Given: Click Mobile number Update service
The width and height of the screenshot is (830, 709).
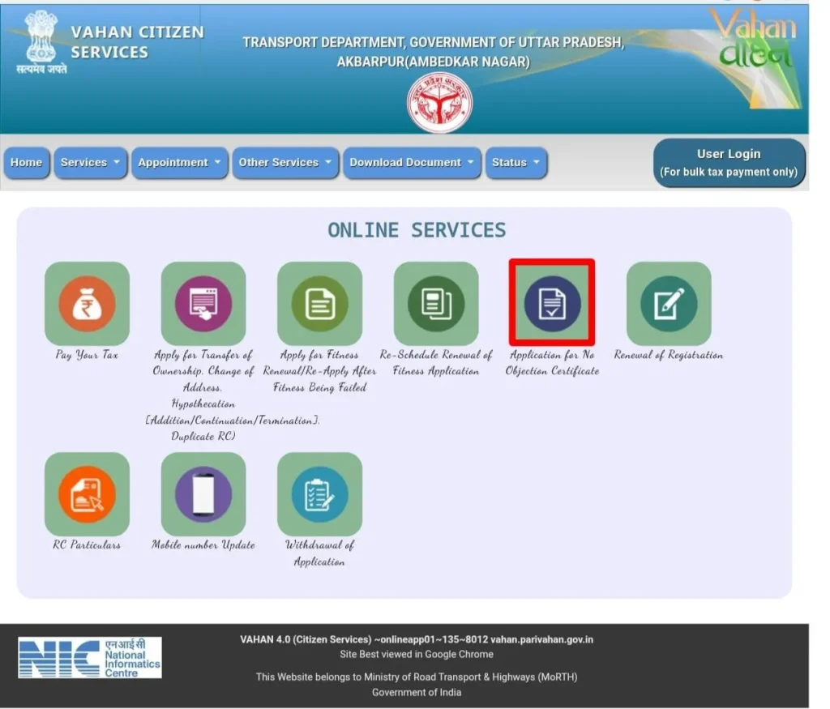Looking at the screenshot, I should (x=203, y=494).
